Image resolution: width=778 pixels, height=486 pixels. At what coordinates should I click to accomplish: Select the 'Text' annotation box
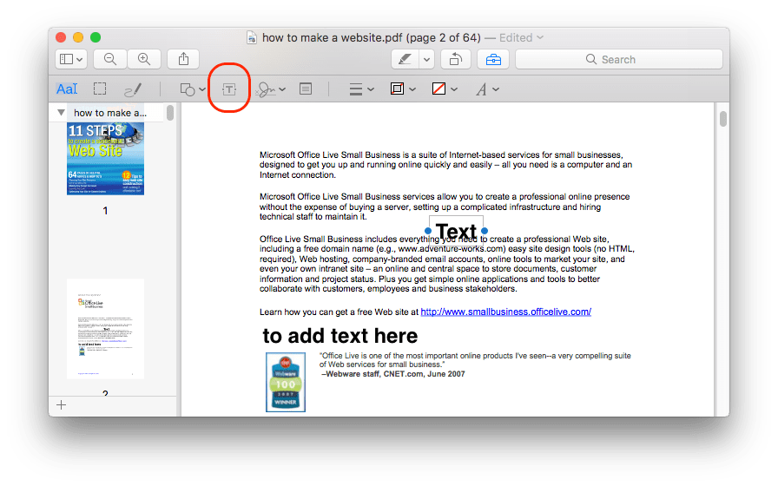point(456,231)
